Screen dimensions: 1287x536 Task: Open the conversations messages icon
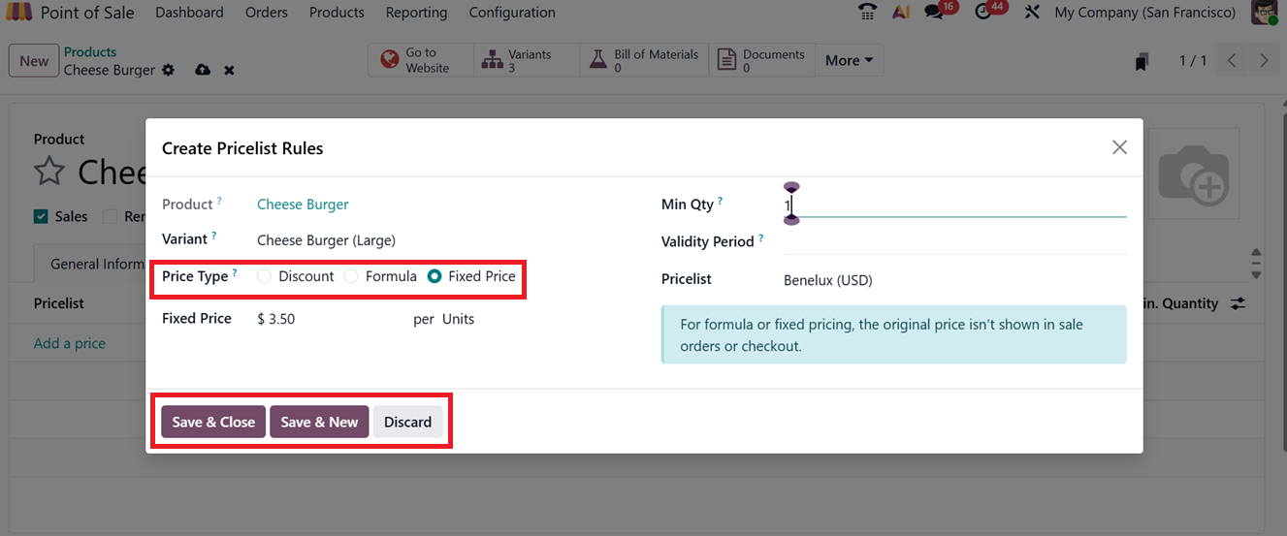(934, 13)
